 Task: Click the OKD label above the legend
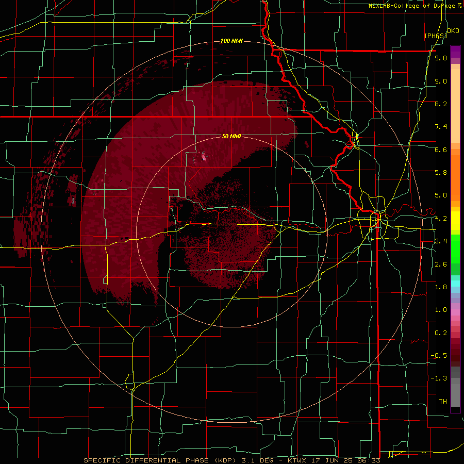point(453,31)
